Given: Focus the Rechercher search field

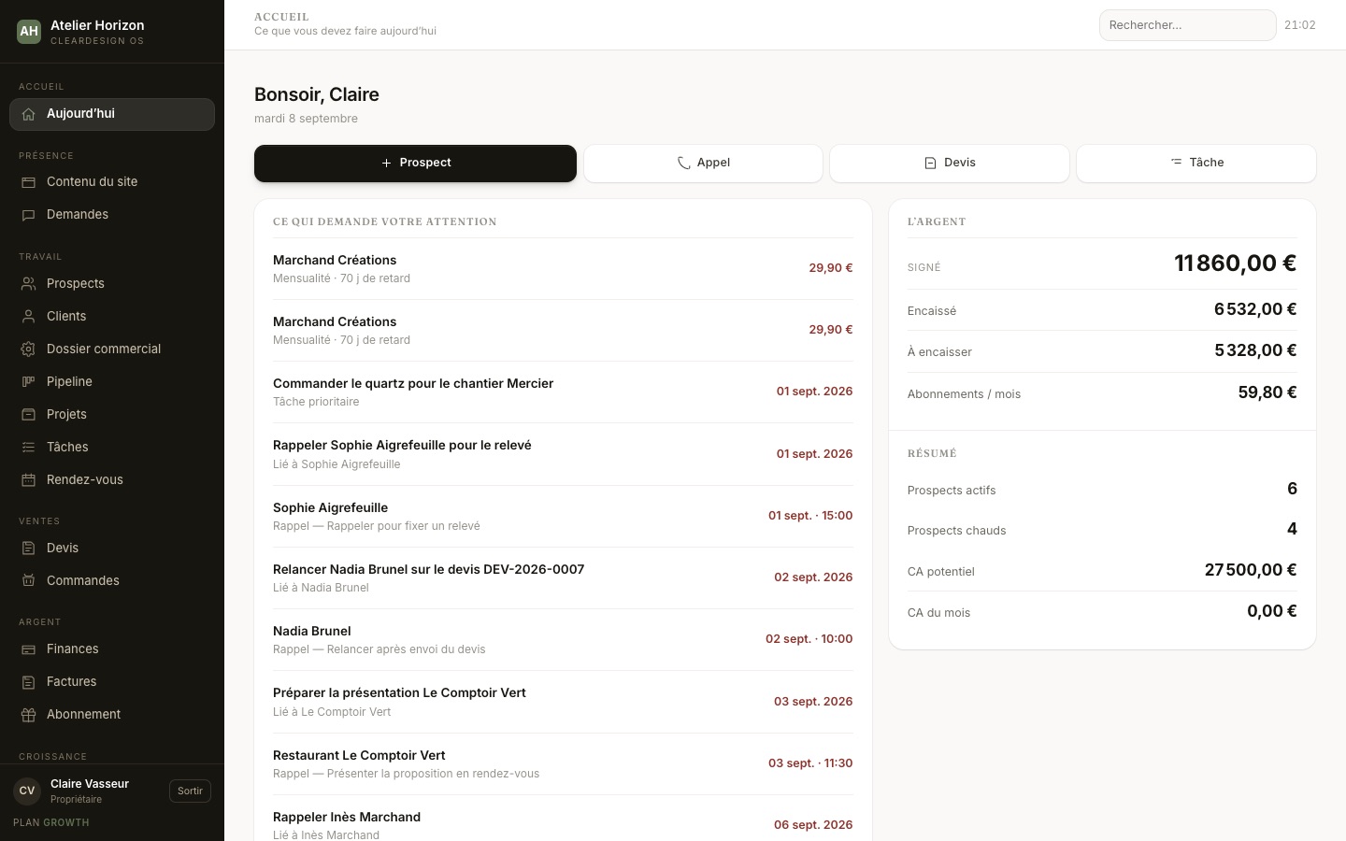Looking at the screenshot, I should [x=1187, y=25].
